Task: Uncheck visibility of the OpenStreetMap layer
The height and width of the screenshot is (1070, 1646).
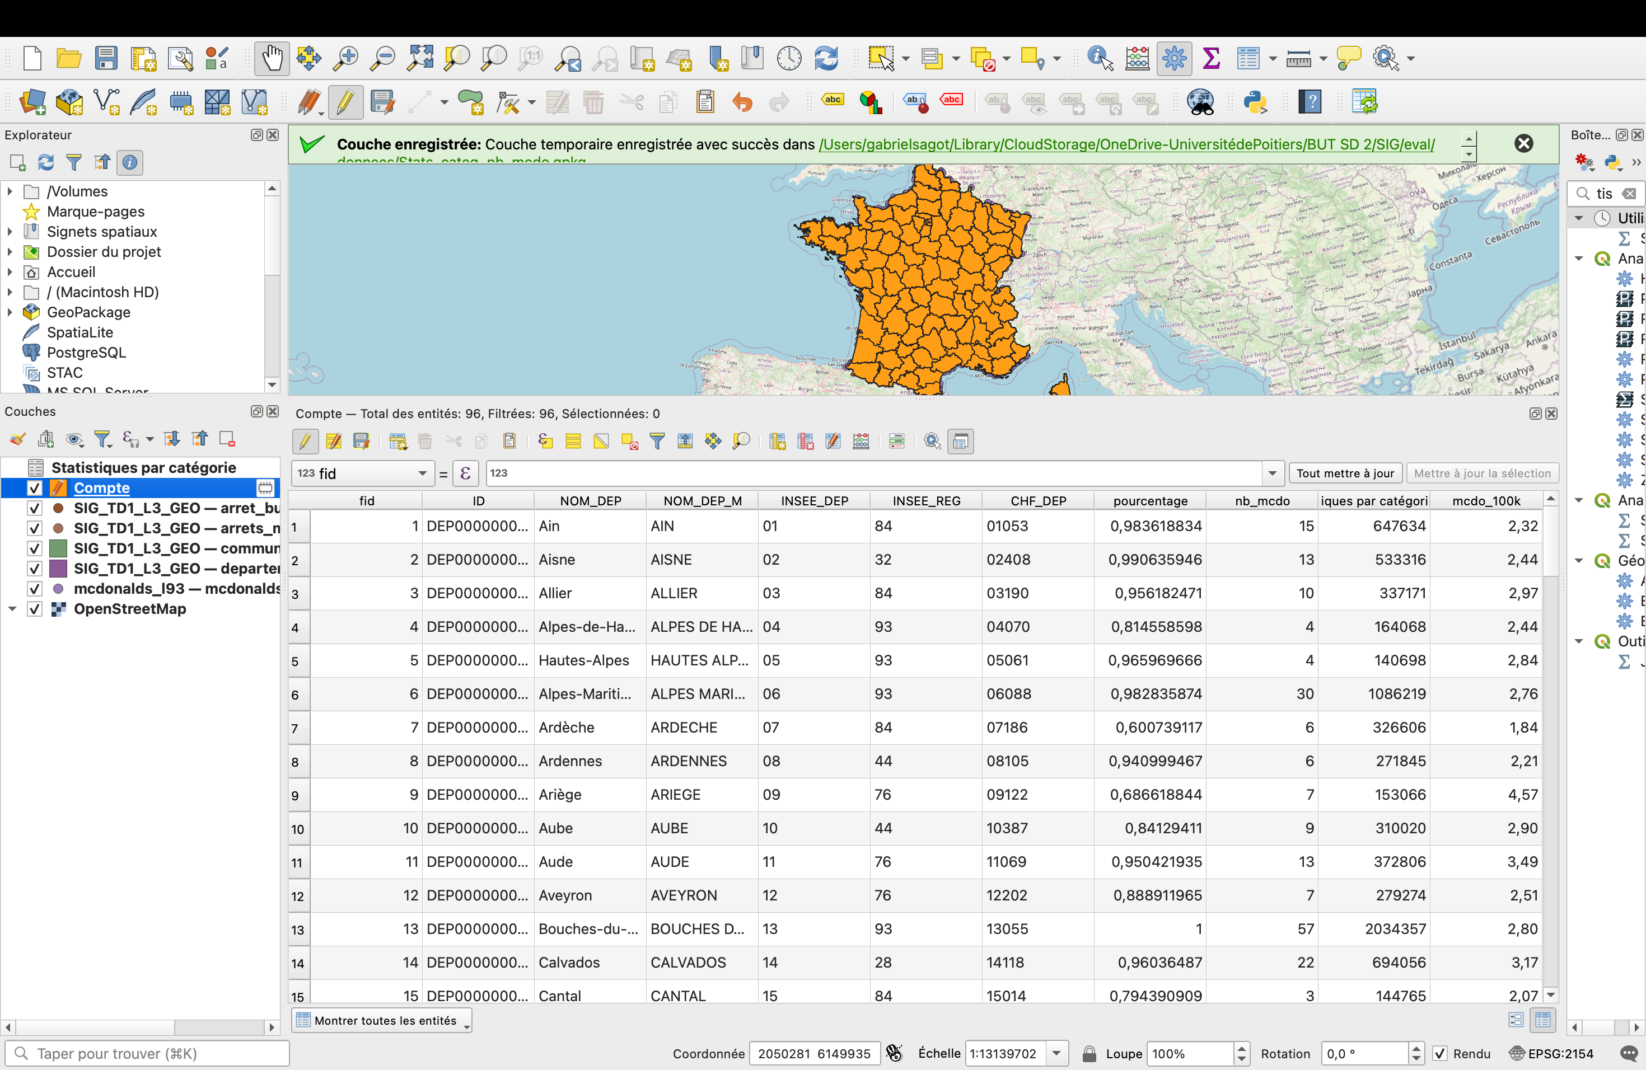Action: (x=35, y=609)
